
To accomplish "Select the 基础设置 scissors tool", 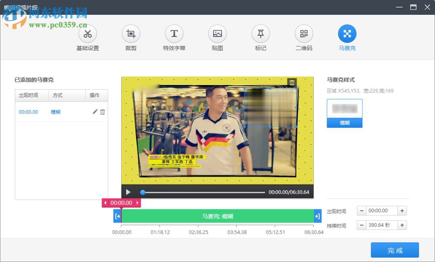I will click(87, 37).
